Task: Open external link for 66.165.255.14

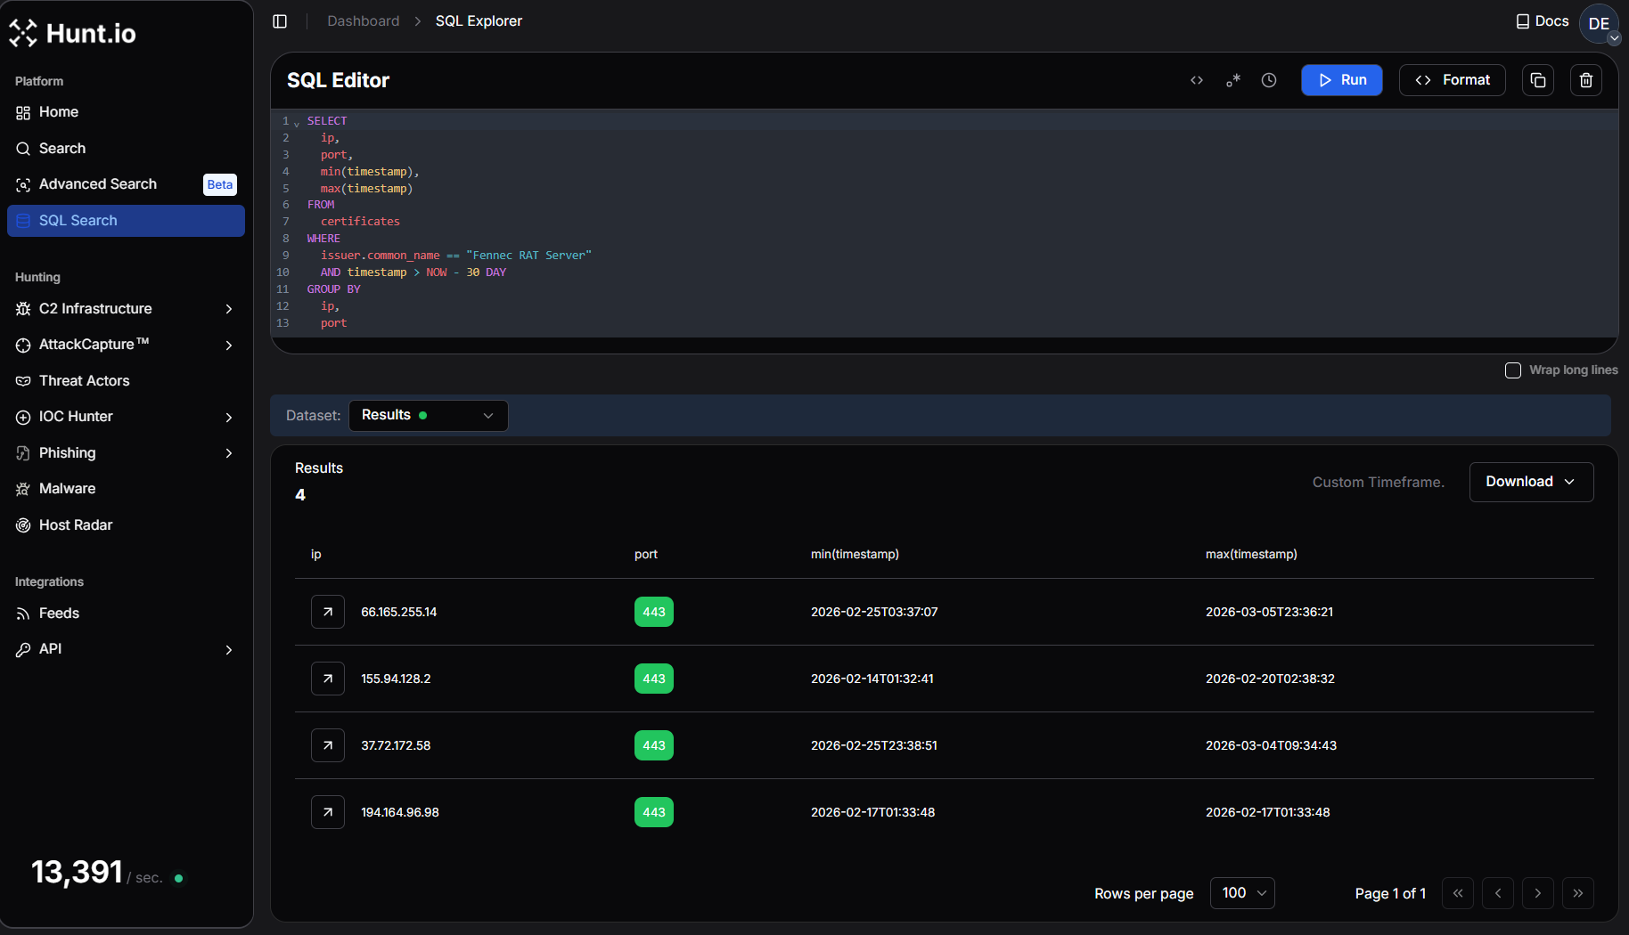Action: pyautogui.click(x=328, y=612)
